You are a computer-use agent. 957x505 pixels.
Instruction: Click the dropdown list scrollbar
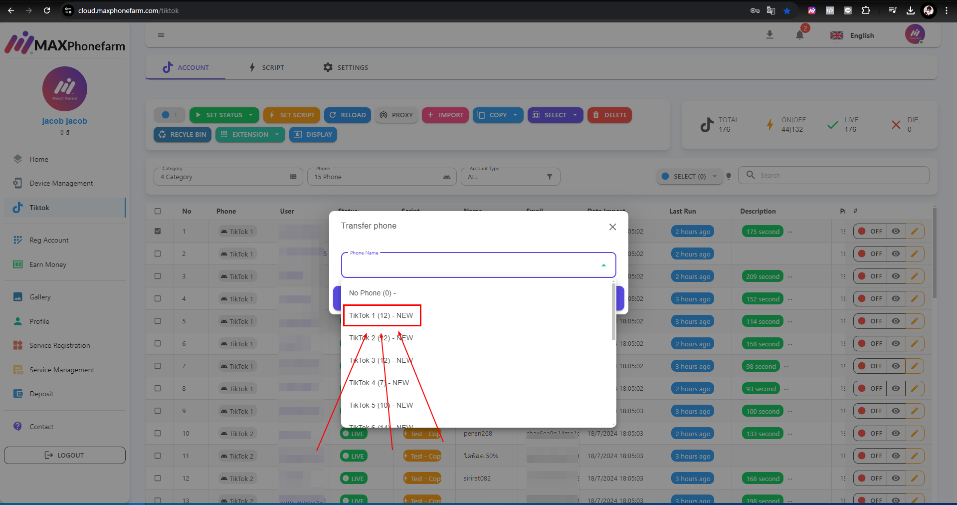(x=613, y=312)
